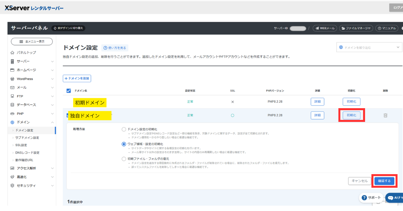The width and height of the screenshot is (403, 211).
Task: Go to DNSレコード設定 in sidebar
Action: 27,153
